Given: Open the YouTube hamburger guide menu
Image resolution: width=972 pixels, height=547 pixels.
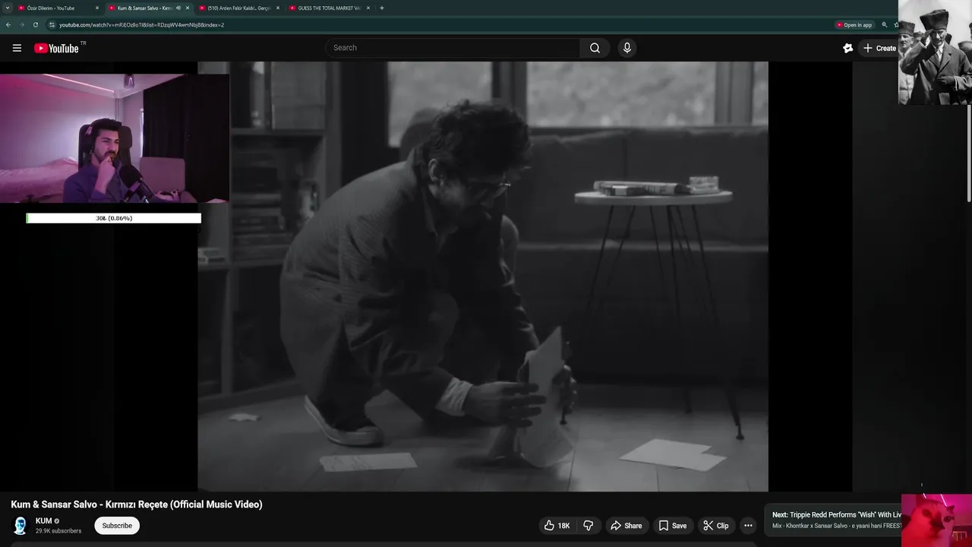Looking at the screenshot, I should coord(17,48).
